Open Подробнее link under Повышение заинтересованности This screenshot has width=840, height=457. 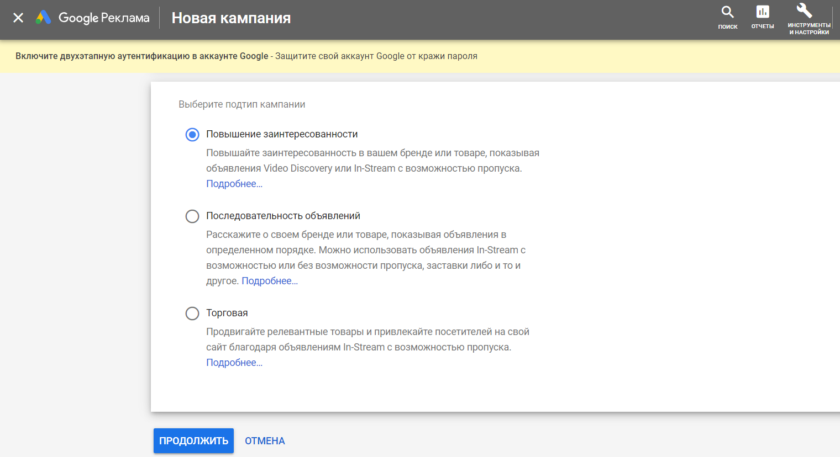click(x=234, y=184)
